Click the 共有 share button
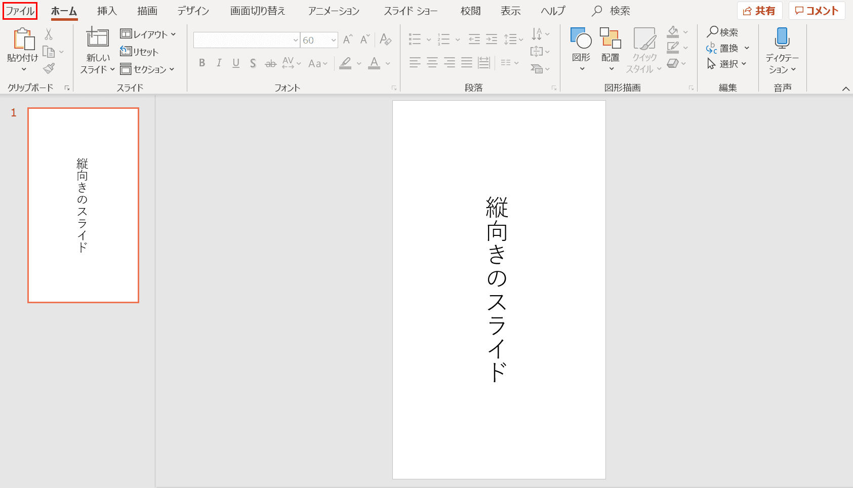Screen dimensions: 853x488 pos(759,11)
